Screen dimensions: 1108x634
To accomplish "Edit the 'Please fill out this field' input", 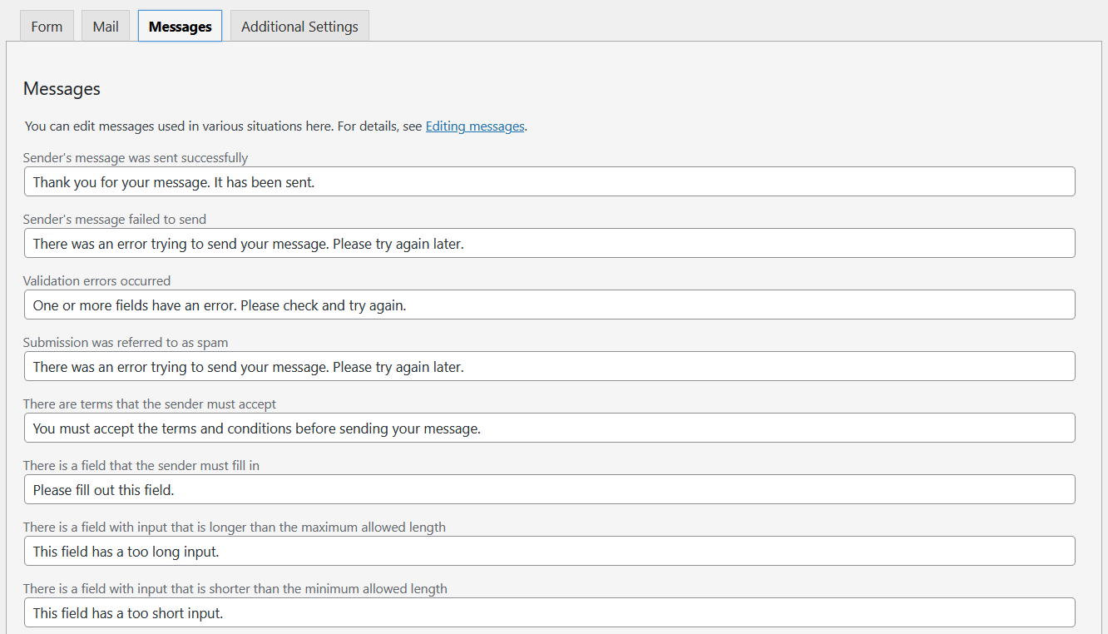I will 550,489.
